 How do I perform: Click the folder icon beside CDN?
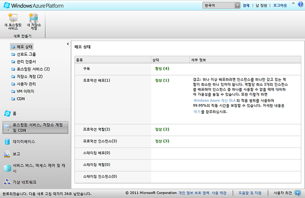coord(13,99)
